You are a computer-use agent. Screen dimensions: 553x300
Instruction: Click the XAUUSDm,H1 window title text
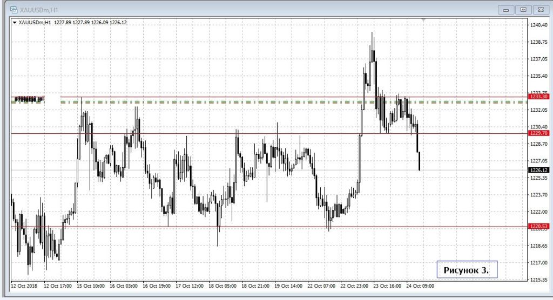click(x=39, y=10)
